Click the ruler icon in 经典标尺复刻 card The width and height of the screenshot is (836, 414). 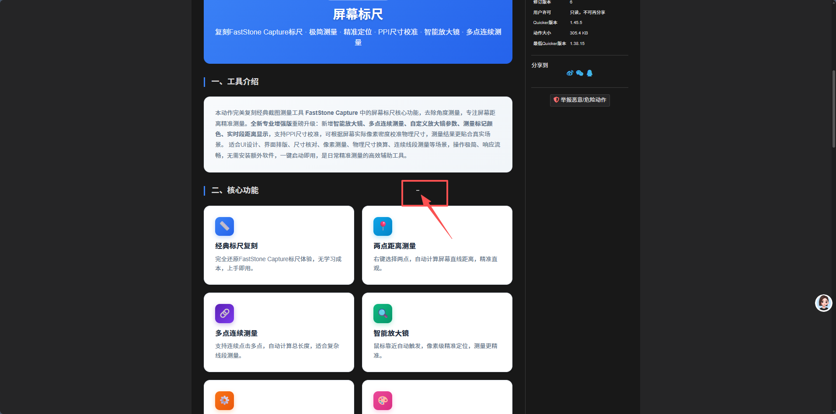click(224, 226)
